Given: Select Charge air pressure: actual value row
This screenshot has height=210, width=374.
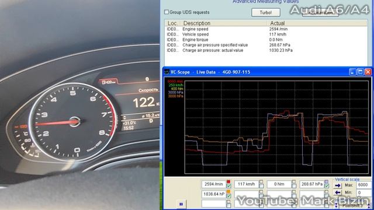Looking at the screenshot, I should click(266, 50).
